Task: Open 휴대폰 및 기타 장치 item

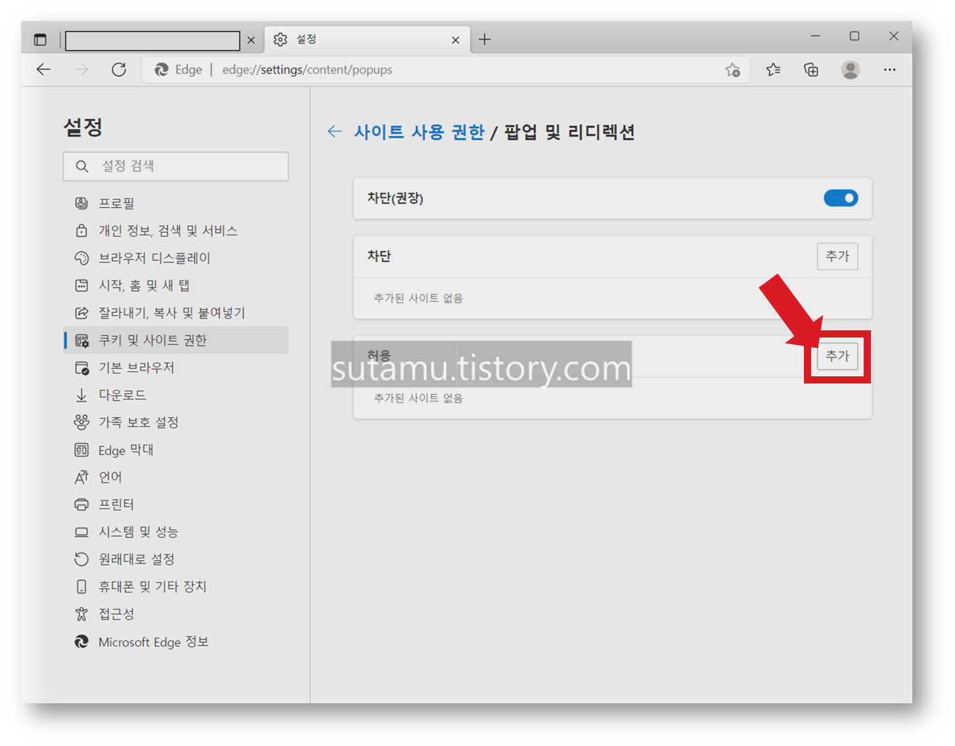Action: [175, 586]
